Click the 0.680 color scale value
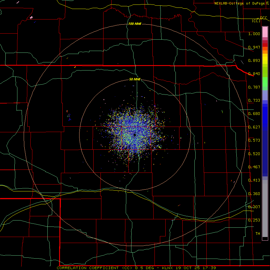270x270 pixels. tap(254, 114)
